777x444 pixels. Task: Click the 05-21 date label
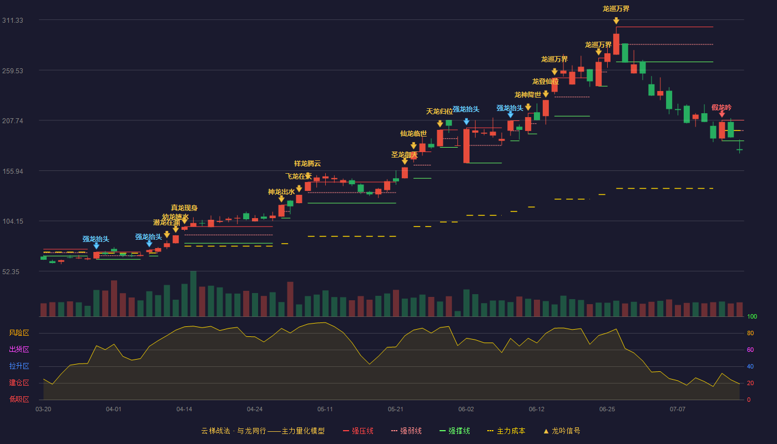click(x=396, y=409)
